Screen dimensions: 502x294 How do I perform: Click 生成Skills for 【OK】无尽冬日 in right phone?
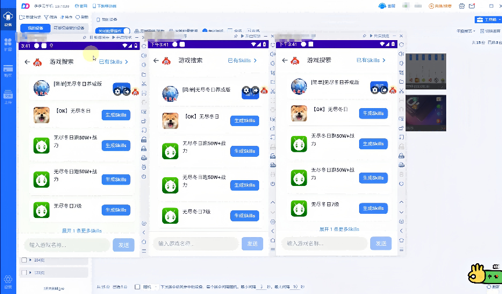(373, 113)
